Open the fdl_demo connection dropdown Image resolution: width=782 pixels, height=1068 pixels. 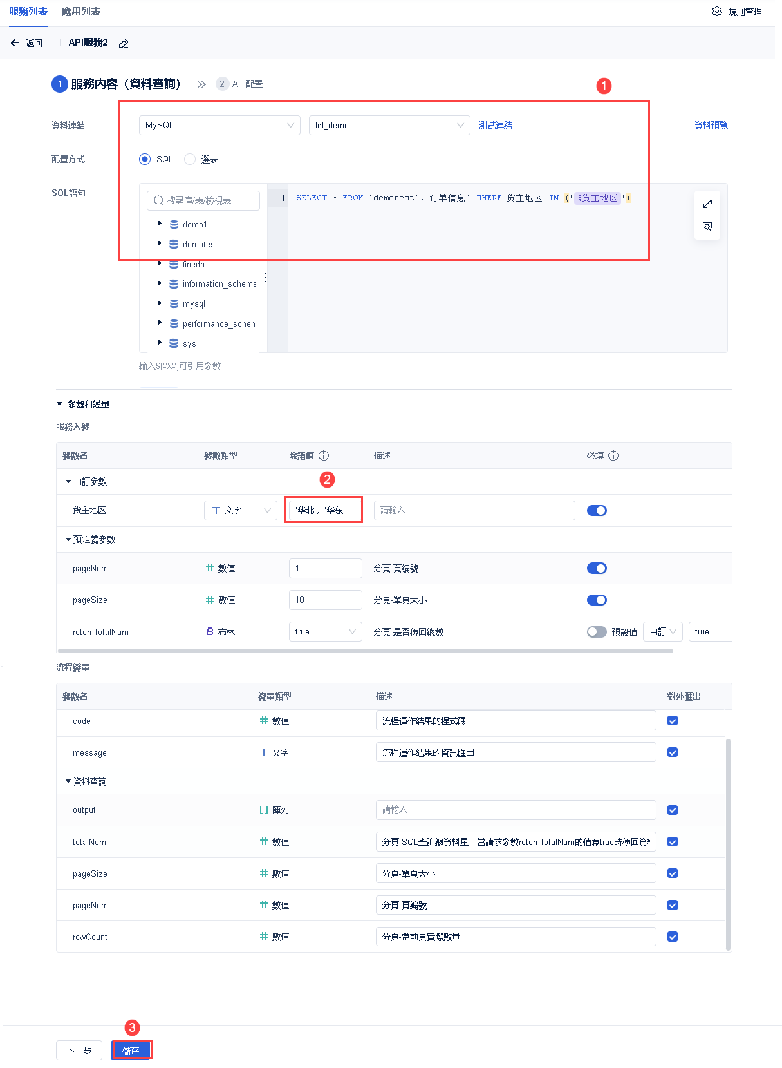(389, 125)
